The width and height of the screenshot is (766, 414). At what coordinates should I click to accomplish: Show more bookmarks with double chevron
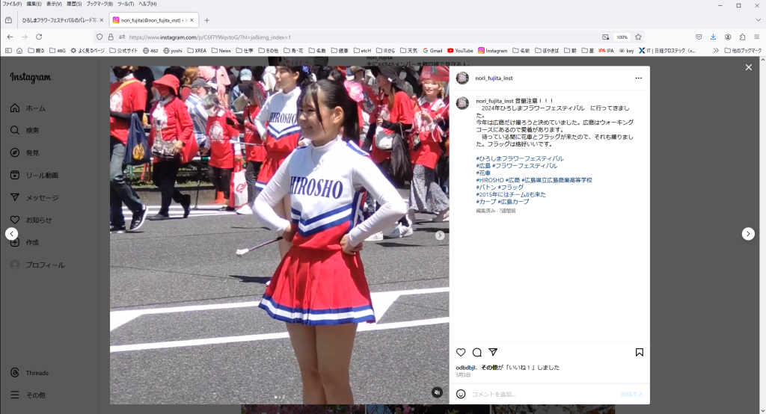coord(716,51)
